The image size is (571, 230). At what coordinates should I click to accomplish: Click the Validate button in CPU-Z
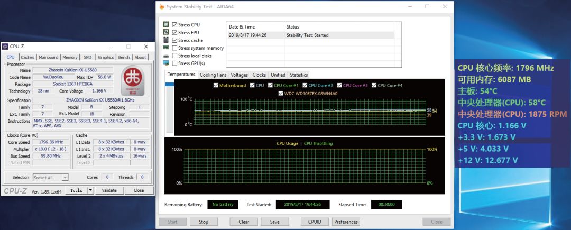(x=109, y=190)
